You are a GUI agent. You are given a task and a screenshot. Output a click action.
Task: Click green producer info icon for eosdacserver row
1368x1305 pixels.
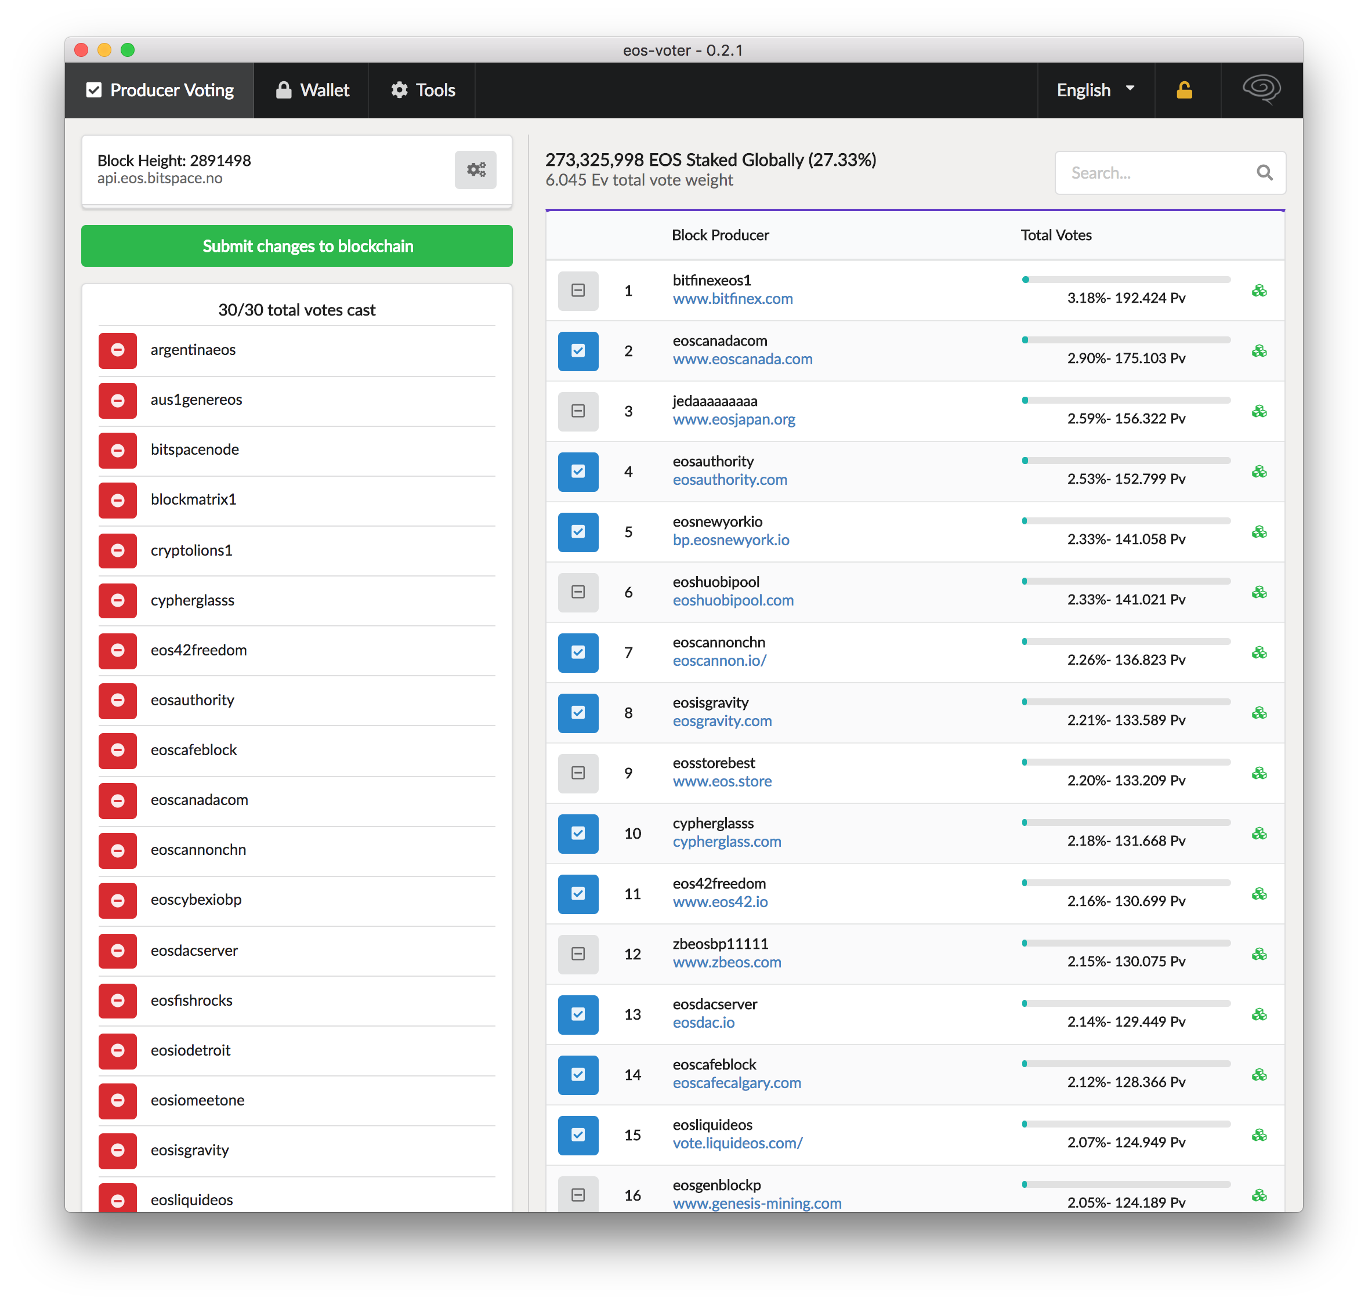1259,1015
